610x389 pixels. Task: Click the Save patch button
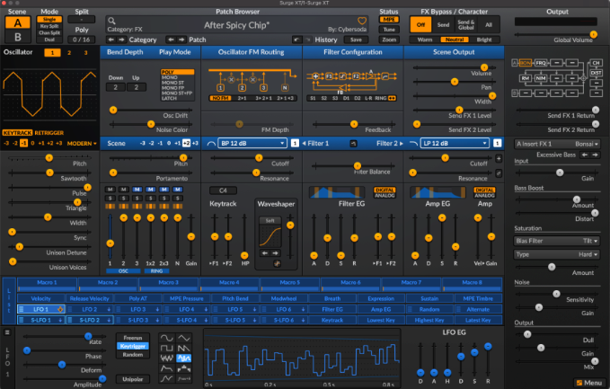pyautogui.click(x=356, y=40)
